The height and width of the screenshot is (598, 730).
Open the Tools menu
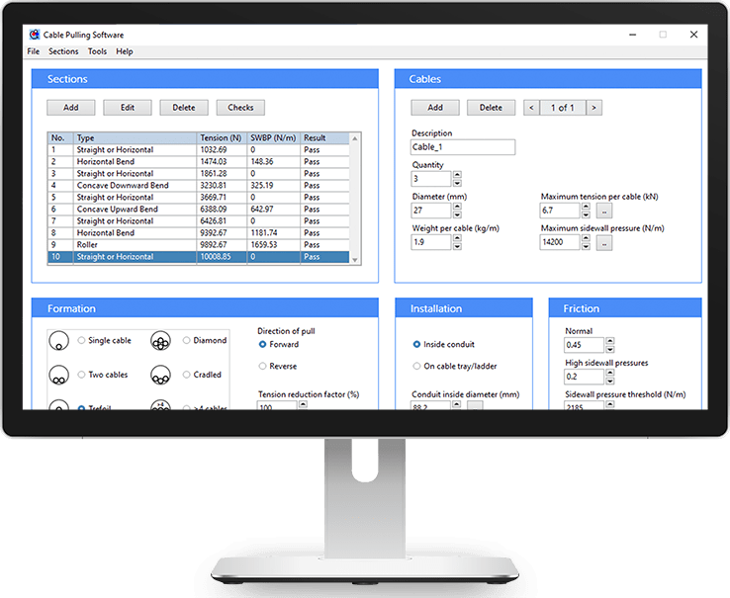pos(97,51)
